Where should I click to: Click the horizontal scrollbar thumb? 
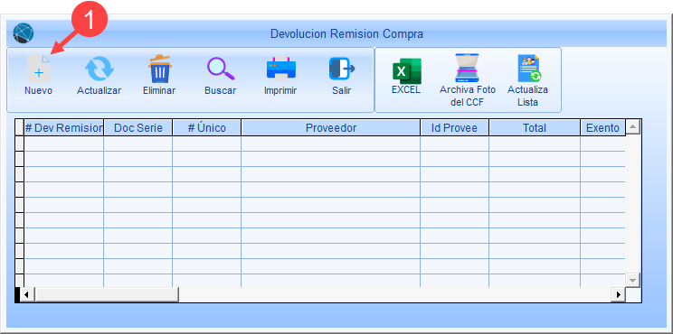[107, 294]
